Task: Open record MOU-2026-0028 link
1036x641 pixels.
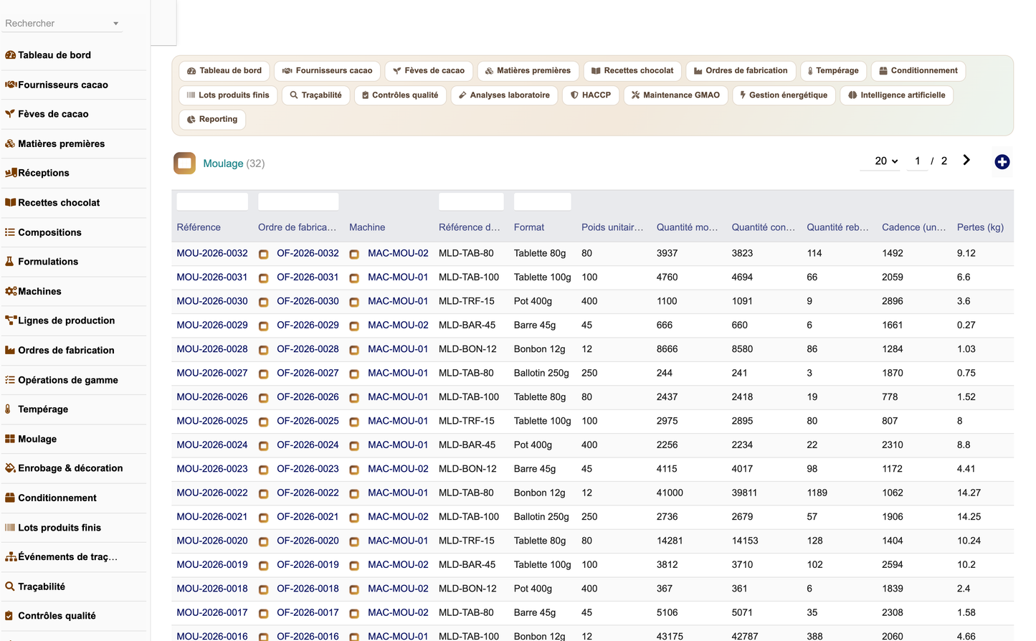Action: pyautogui.click(x=212, y=349)
